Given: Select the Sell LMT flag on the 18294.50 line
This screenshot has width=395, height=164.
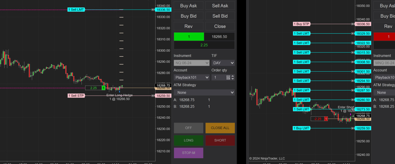Looking at the screenshot, I should coord(301,81).
